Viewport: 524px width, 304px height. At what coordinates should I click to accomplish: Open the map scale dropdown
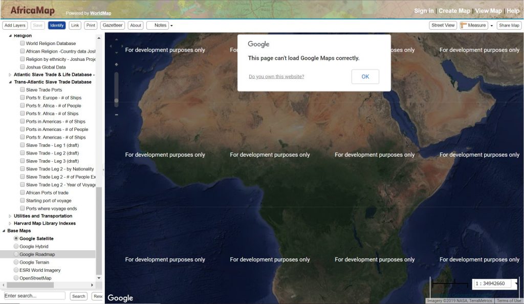[516, 284]
